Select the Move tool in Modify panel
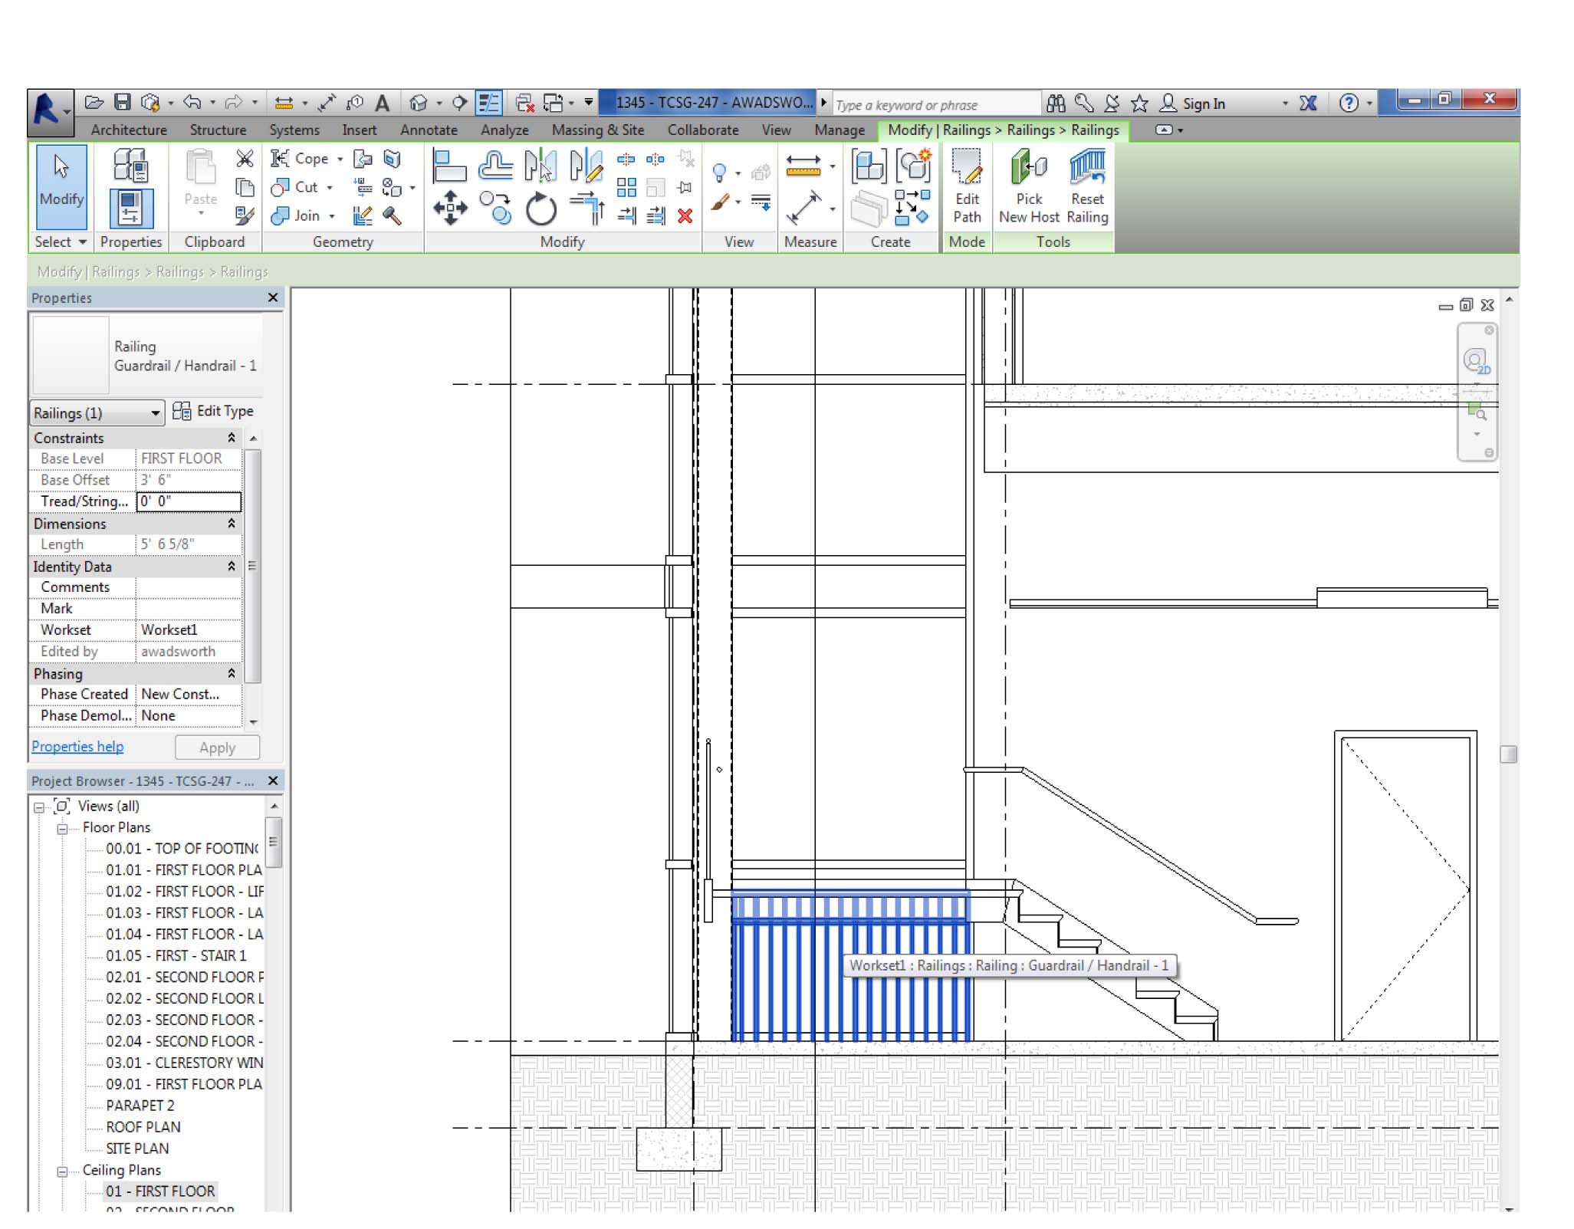Viewport: 1574px width, 1229px height. point(450,208)
